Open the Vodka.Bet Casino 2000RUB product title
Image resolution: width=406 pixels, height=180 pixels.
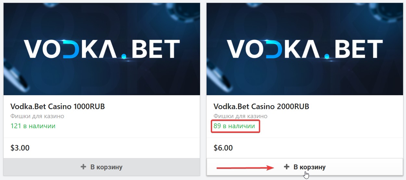point(261,107)
